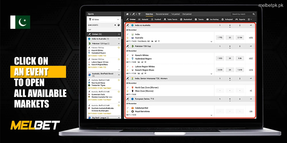Pin the India vs Australia match
Image resolution: width=287 pixels, height=143 pixels.
pos(127,34)
